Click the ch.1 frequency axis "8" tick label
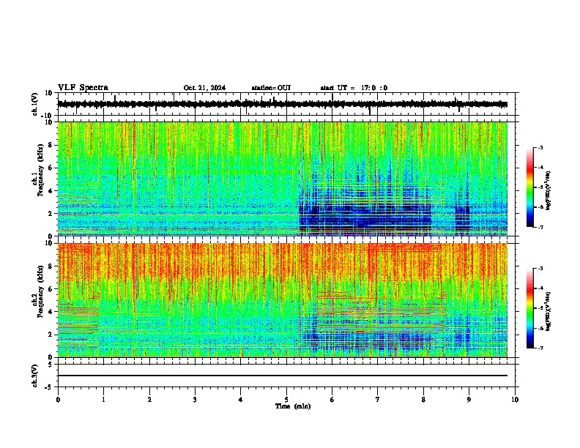This screenshot has width=580, height=448. [x=51, y=145]
